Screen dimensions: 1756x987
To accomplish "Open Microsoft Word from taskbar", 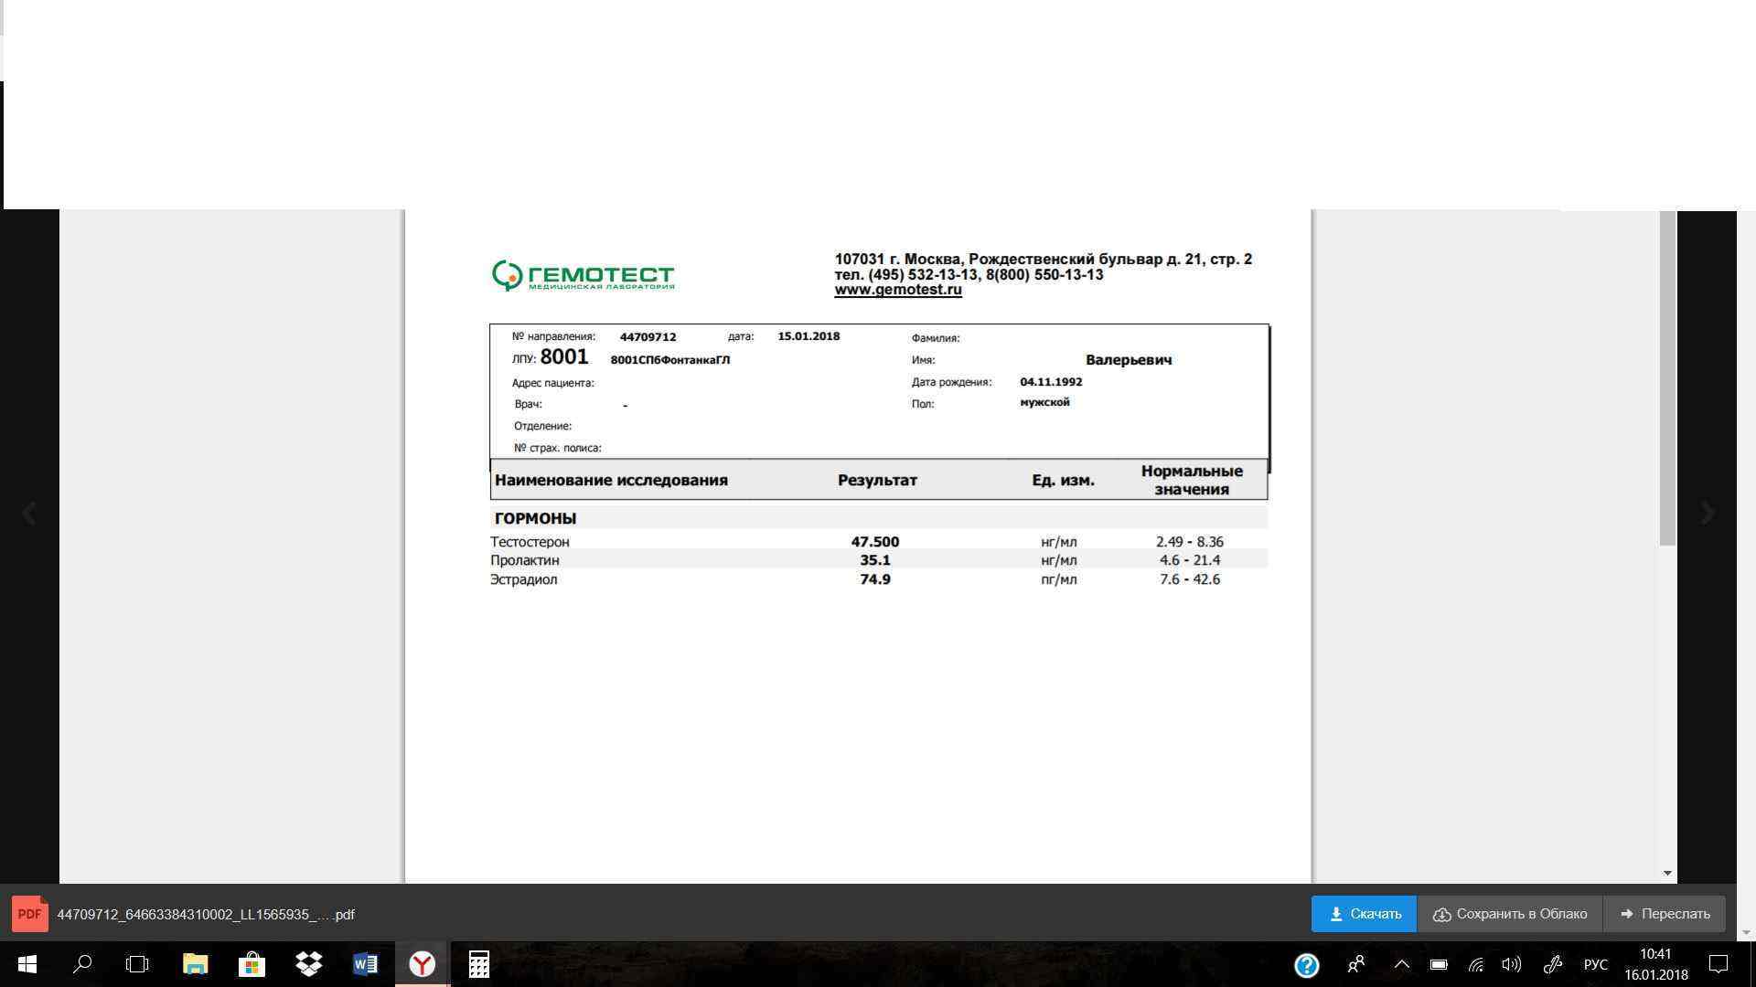I will tap(365, 964).
